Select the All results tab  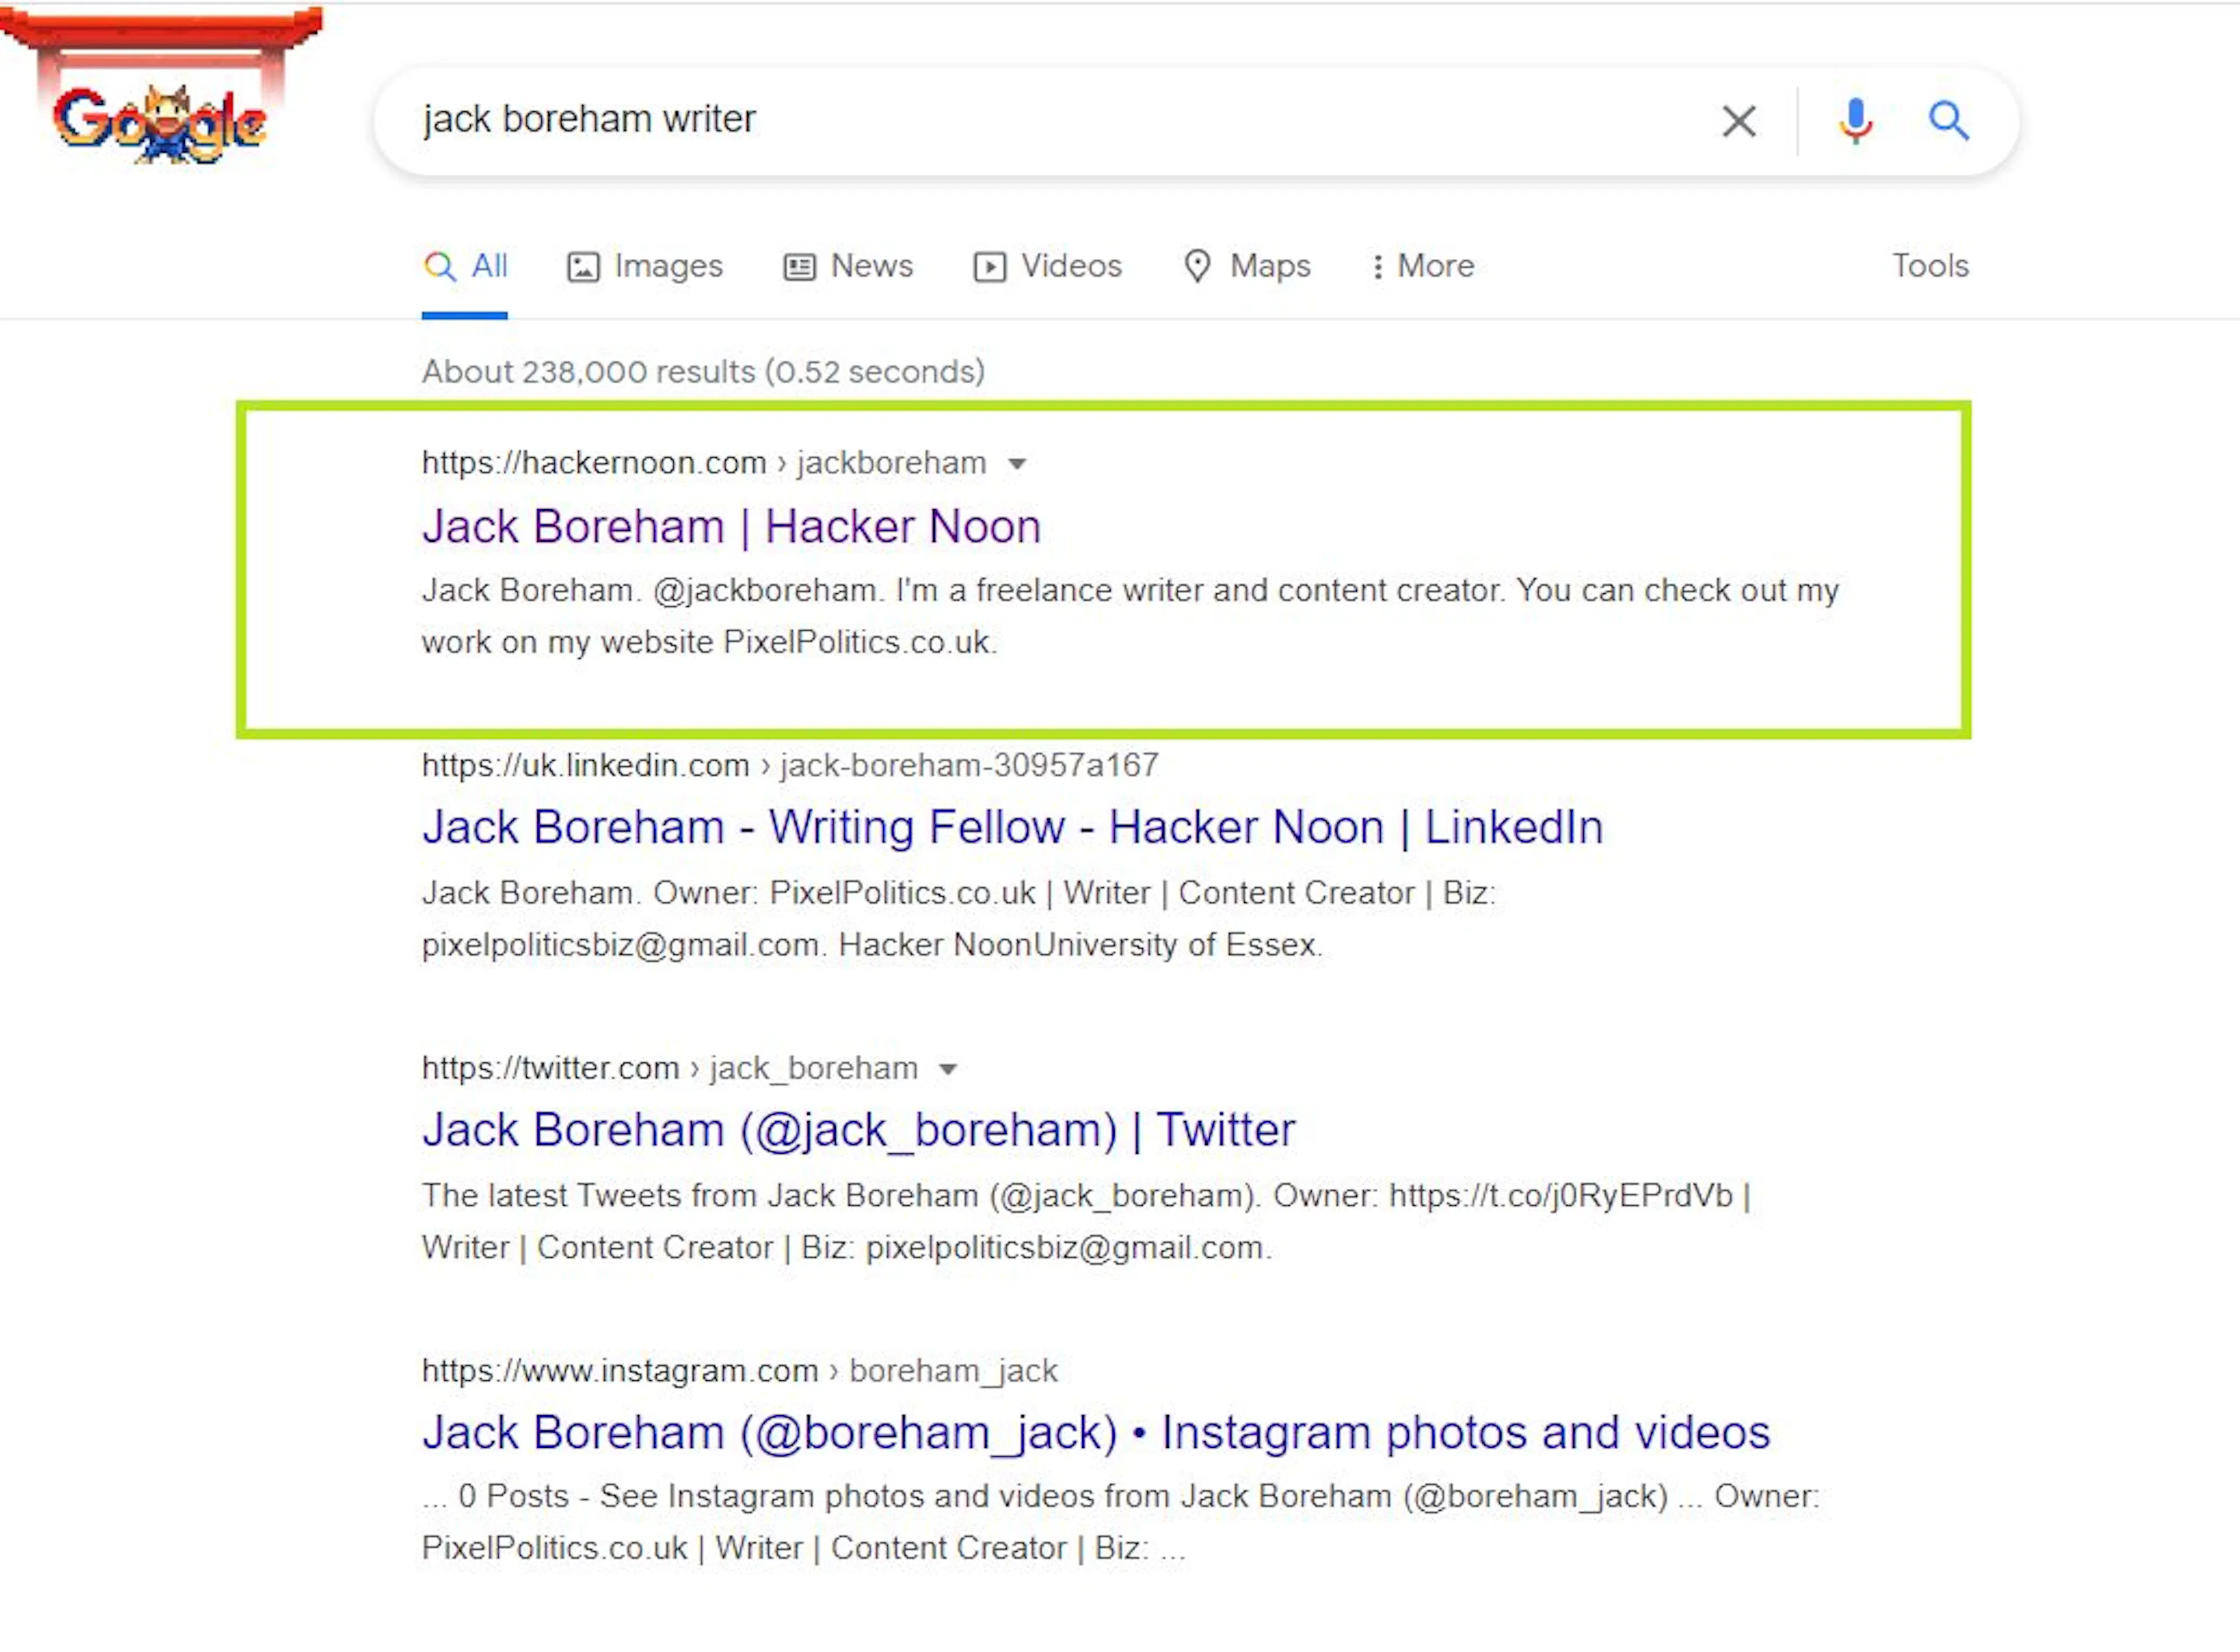tap(465, 266)
